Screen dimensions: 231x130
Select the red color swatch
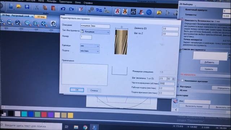[x=44, y=114]
